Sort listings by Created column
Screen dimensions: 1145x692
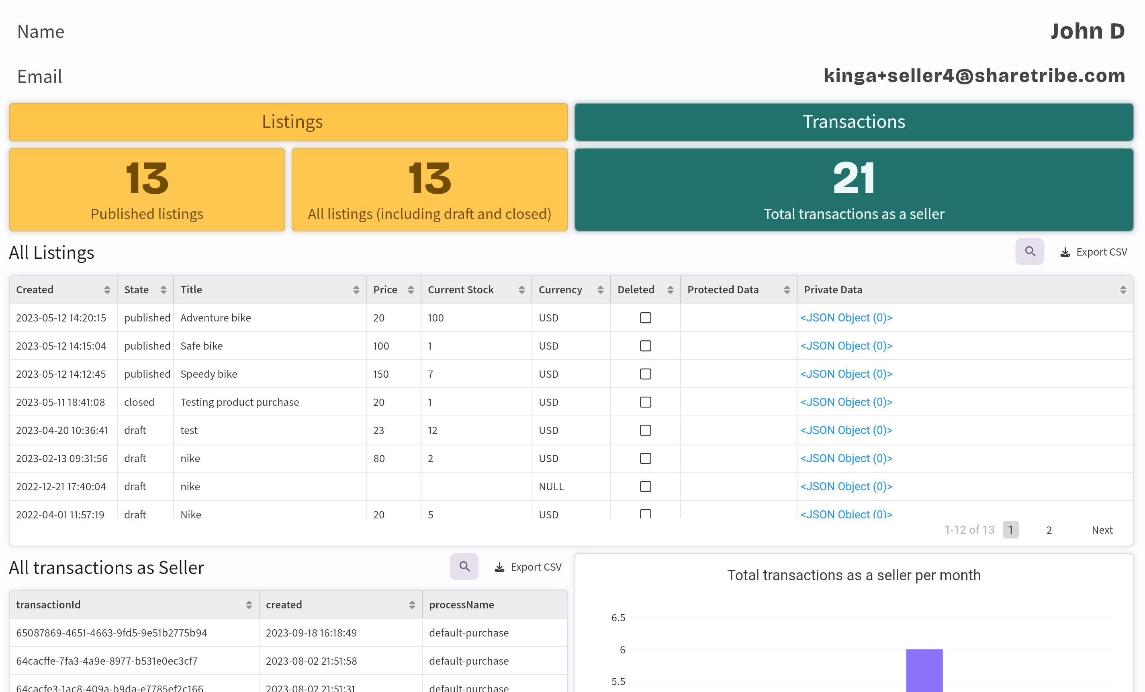[107, 289]
